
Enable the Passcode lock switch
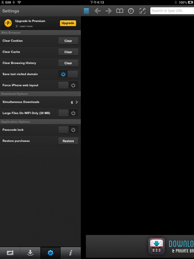pyautogui.click(x=68, y=130)
